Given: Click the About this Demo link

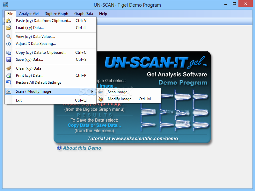Looking at the screenshot, I should [x=82, y=148].
